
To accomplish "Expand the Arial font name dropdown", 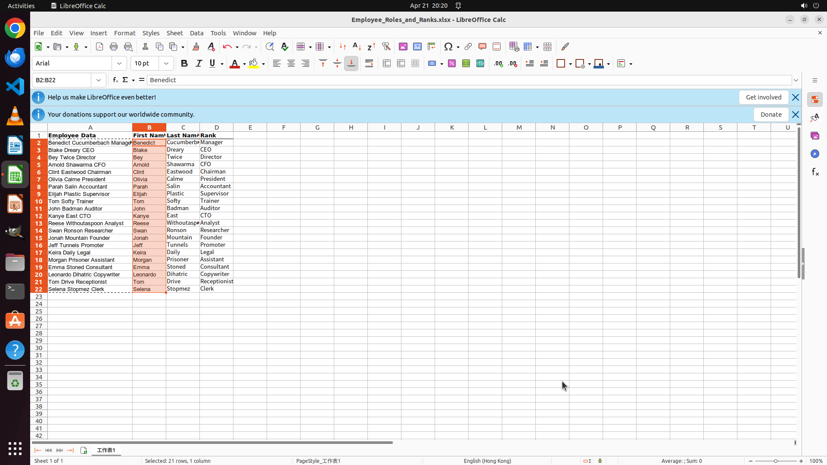I will 119,64.
